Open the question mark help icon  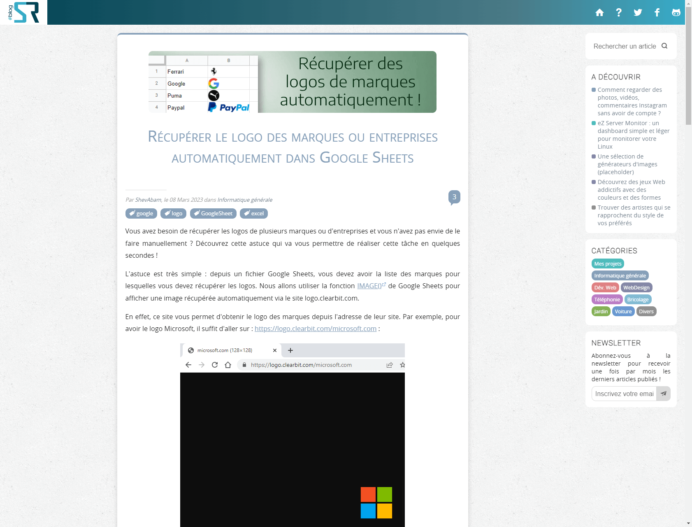(x=619, y=12)
